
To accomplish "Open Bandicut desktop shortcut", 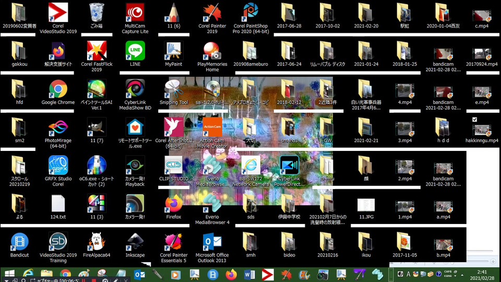I will (x=19, y=244).
